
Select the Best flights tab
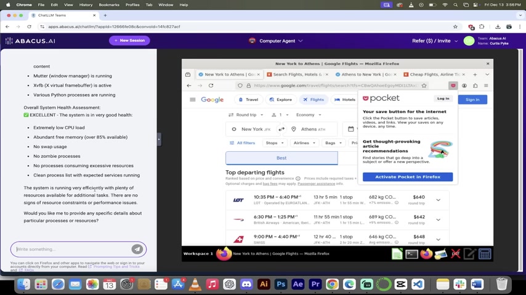281,158
